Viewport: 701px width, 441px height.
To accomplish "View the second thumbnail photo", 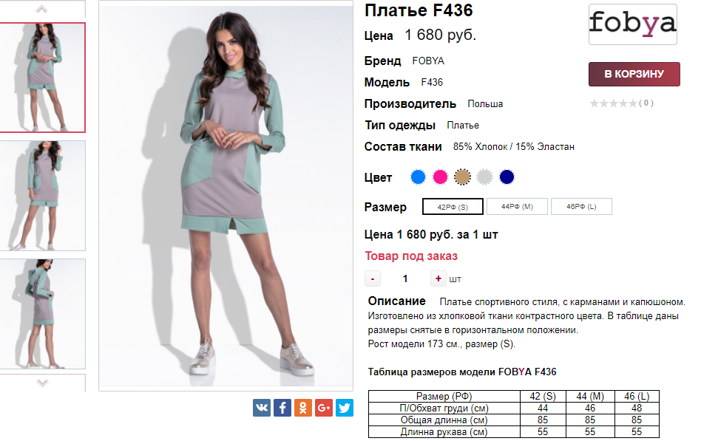I will click(42, 196).
